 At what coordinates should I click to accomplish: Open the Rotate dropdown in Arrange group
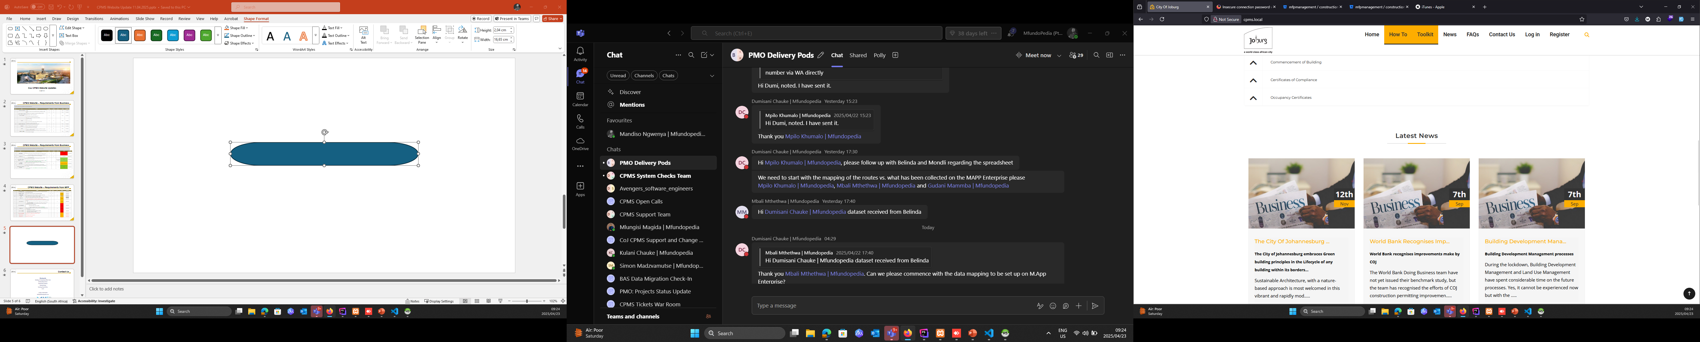click(x=462, y=35)
